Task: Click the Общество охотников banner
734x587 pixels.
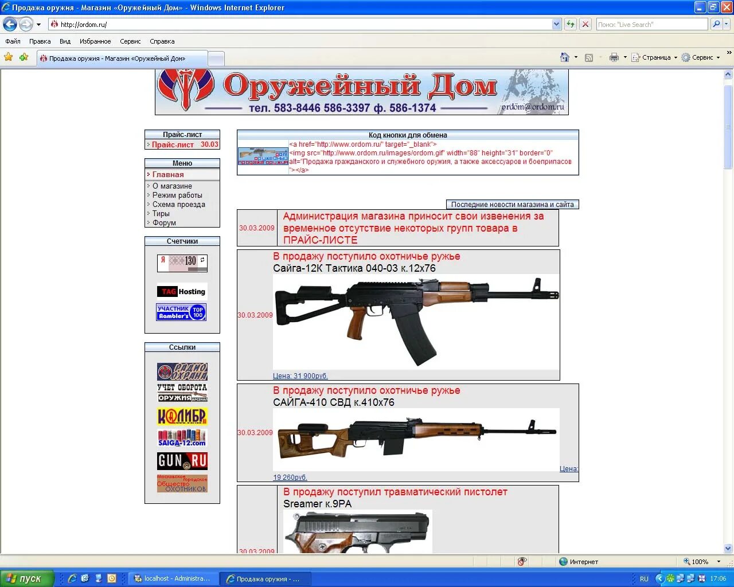Action: pos(182,483)
